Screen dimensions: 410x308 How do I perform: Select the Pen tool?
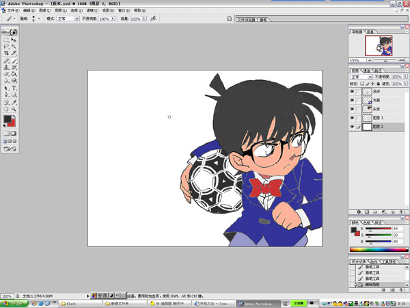point(6,94)
